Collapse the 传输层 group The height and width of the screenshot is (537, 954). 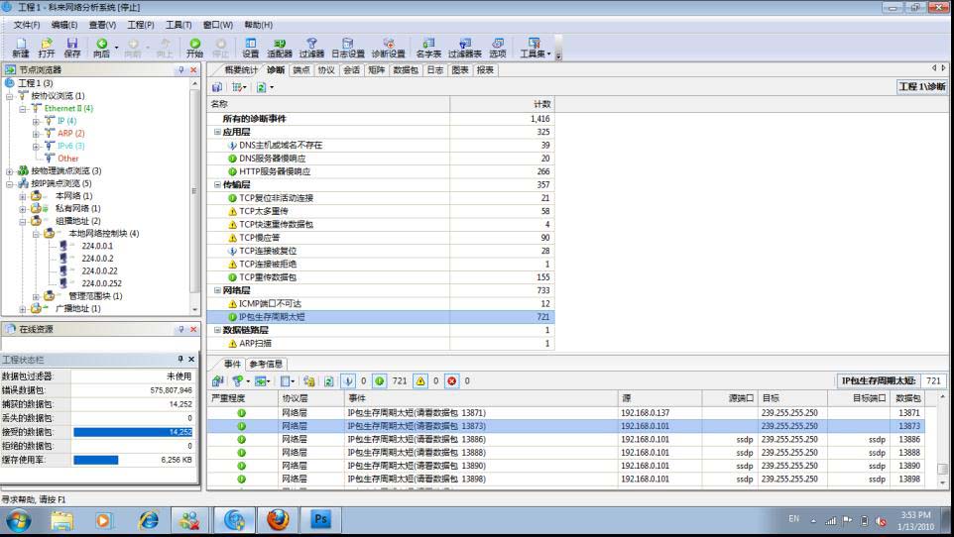[x=217, y=185]
